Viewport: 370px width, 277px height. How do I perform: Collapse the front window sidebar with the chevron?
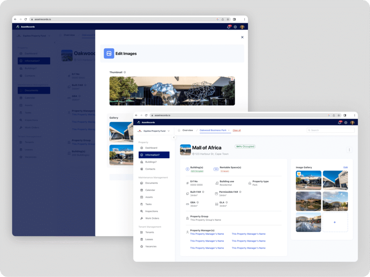tap(174, 137)
